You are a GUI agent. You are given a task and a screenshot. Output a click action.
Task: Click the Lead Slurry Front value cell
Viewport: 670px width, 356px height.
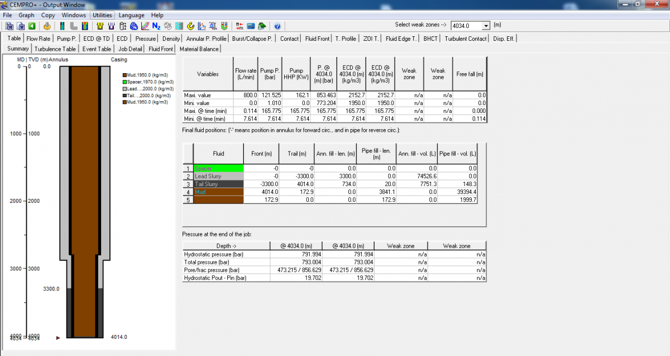pos(264,176)
